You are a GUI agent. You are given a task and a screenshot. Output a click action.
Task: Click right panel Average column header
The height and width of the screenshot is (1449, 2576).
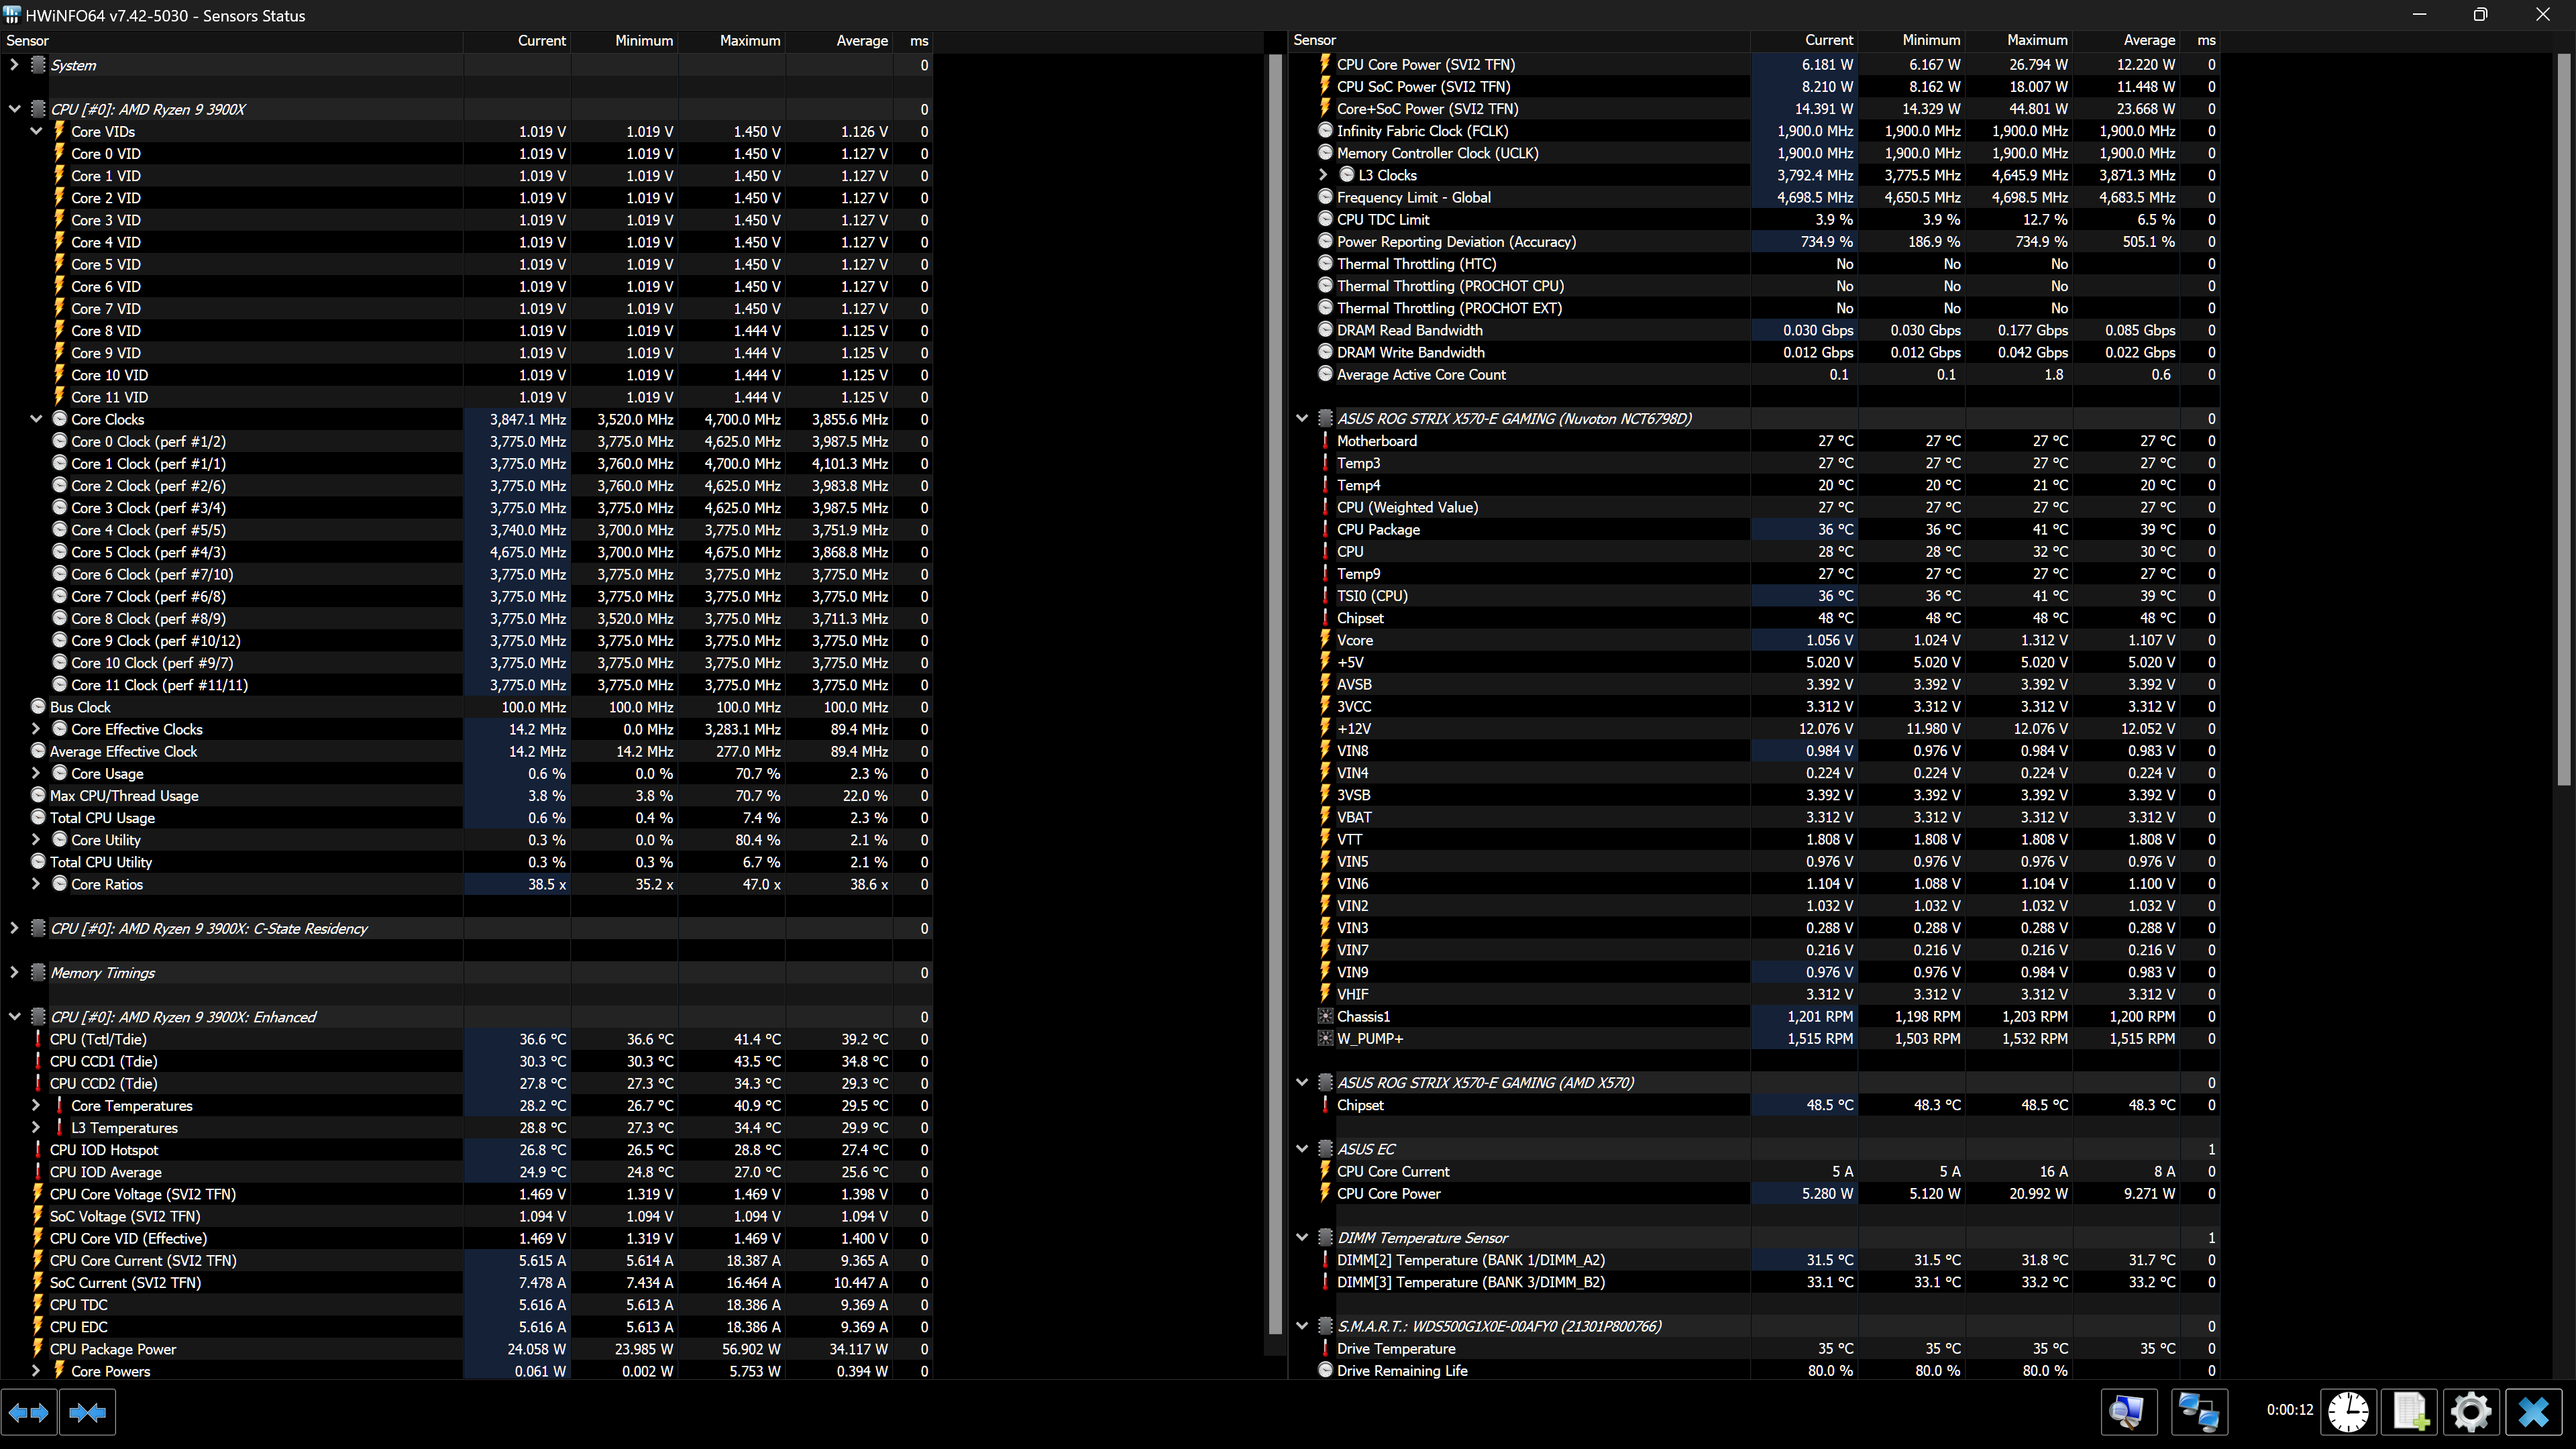2126,40
